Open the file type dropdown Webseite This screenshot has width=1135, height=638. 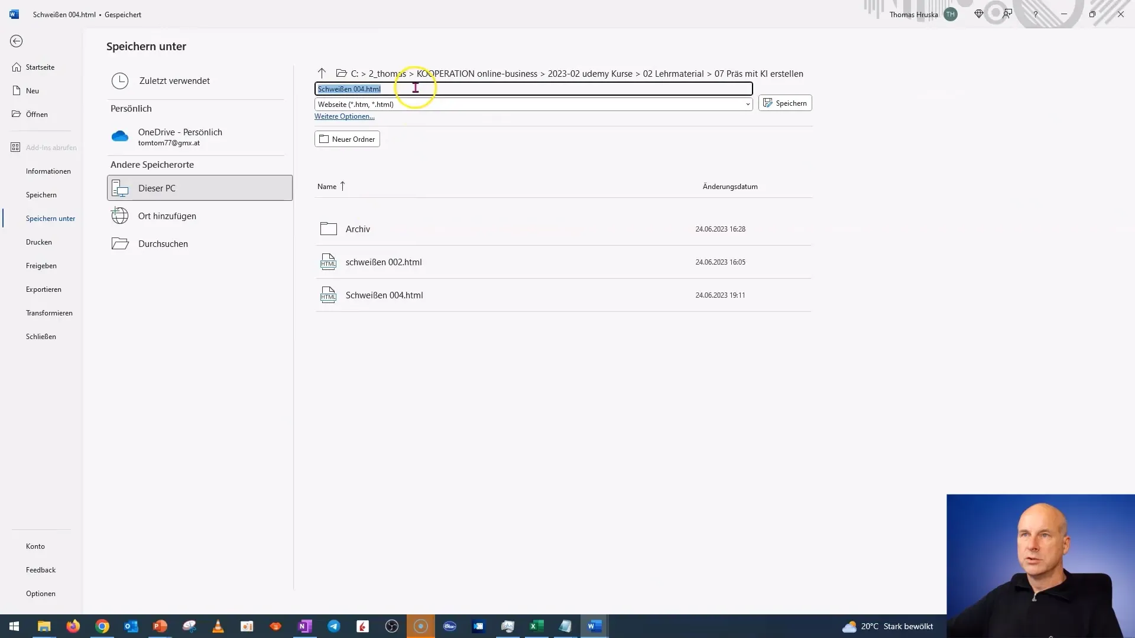pyautogui.click(x=533, y=105)
